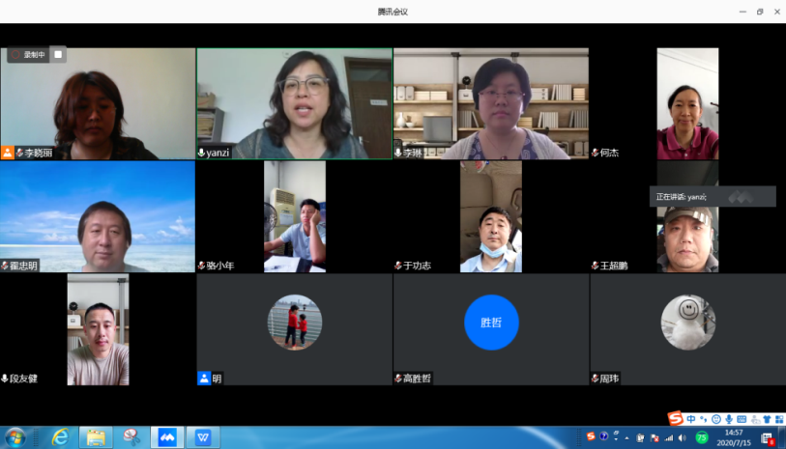Viewport: 786px width, 449px height.
Task: Open WPS Writer icon in the taskbar
Action: pos(203,437)
